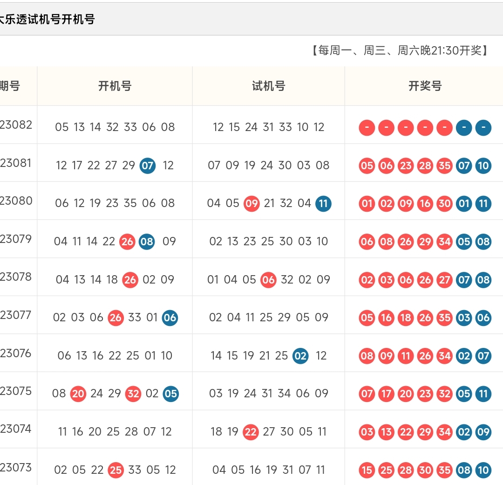The height and width of the screenshot is (485, 503).
Task: Click red ball 06 in 23078's 试机号 column
Action: pos(269,280)
